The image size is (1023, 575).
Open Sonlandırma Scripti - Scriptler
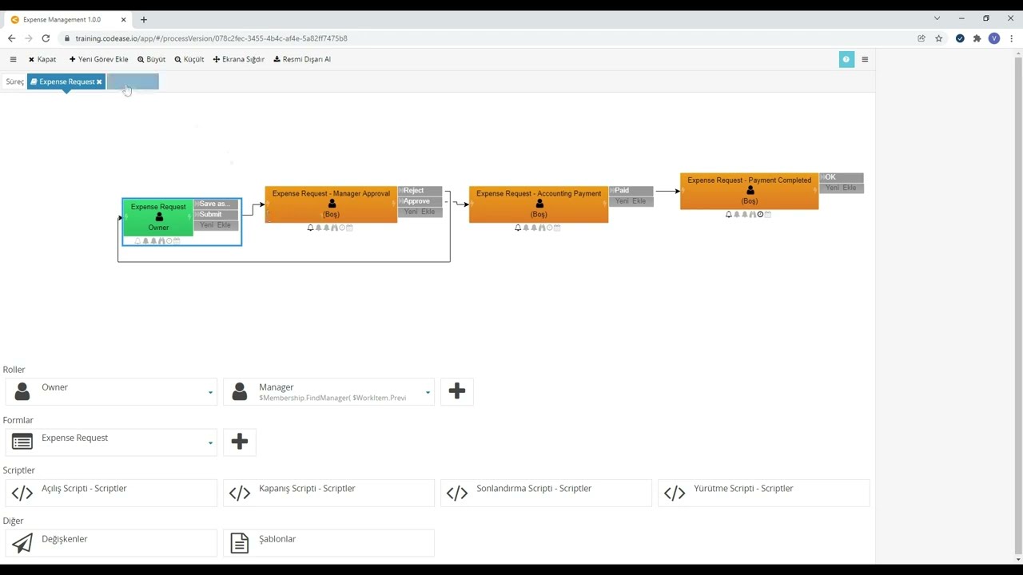point(546,493)
